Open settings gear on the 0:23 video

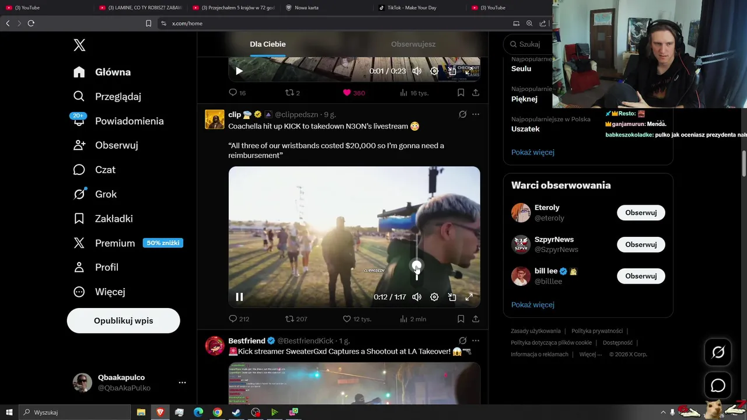434,71
